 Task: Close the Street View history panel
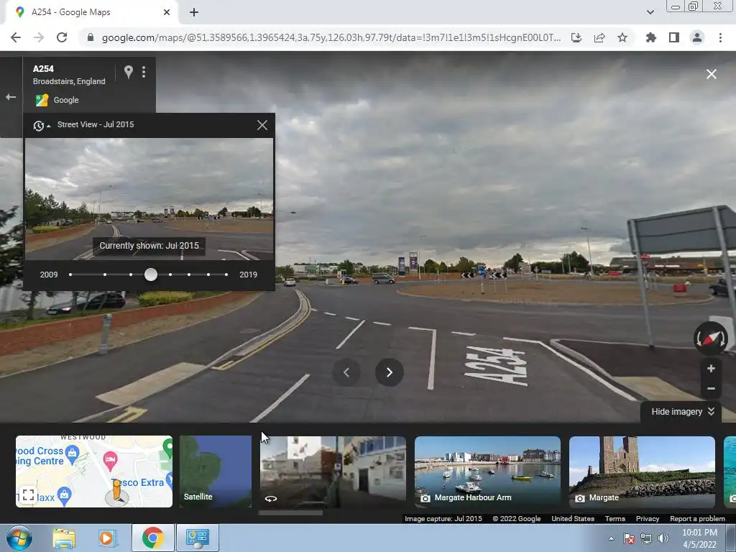pyautogui.click(x=262, y=125)
